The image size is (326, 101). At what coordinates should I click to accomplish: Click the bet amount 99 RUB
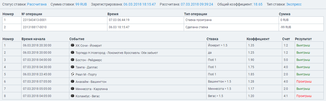(81, 4)
